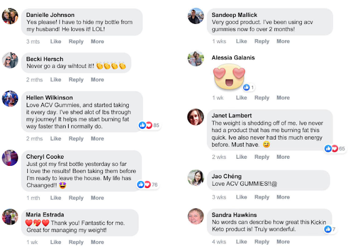Click the Jao Chéng name link

pyautogui.click(x=227, y=177)
